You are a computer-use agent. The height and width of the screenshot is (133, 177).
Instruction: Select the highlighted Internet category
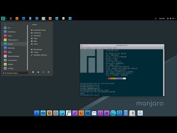coord(14,44)
